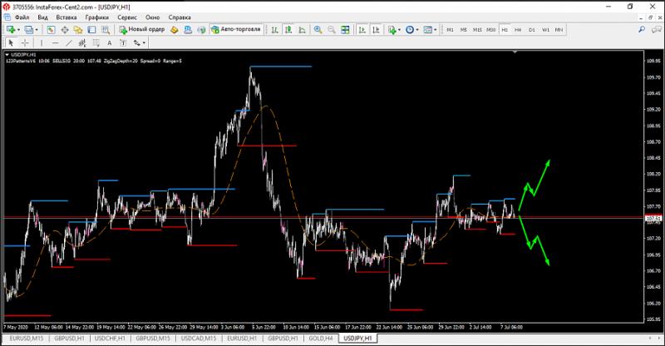Select the trendline drawing tool

click(x=69, y=43)
